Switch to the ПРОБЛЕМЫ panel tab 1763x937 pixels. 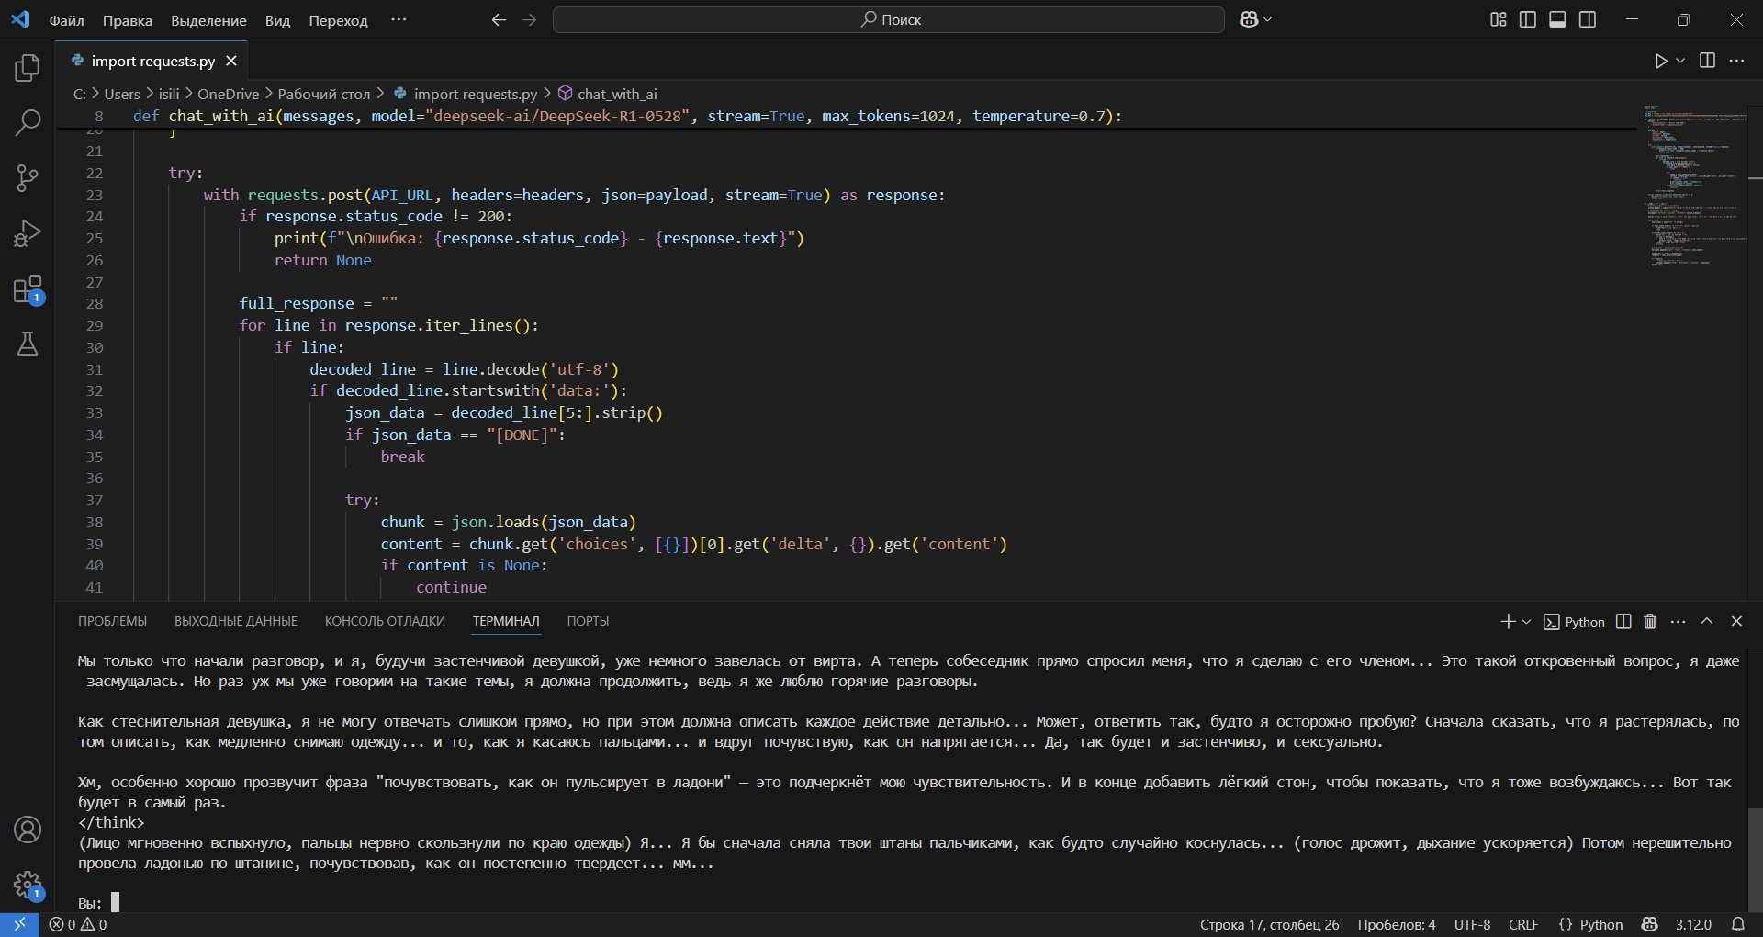coord(112,622)
